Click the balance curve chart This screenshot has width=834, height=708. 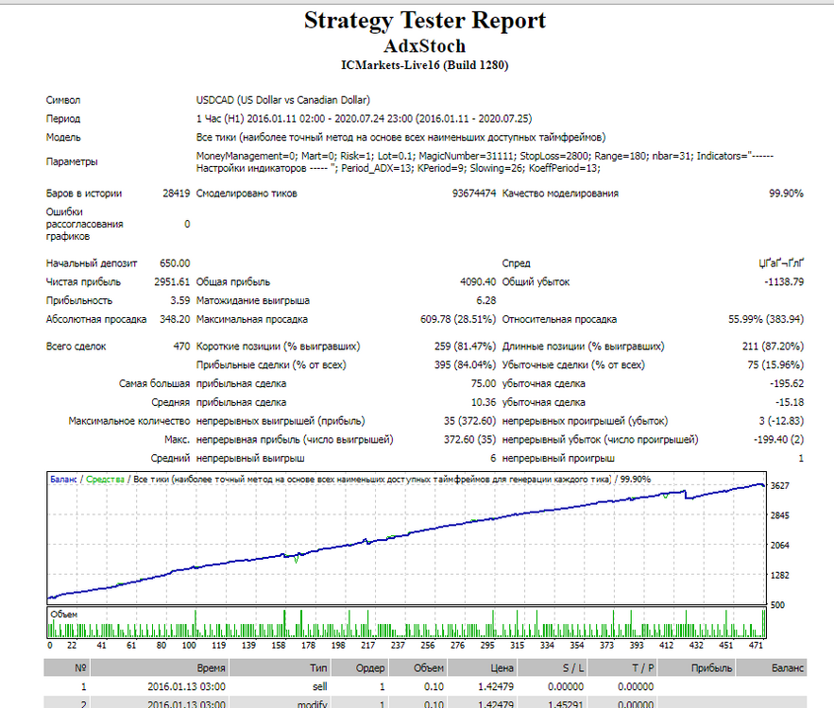[406, 538]
